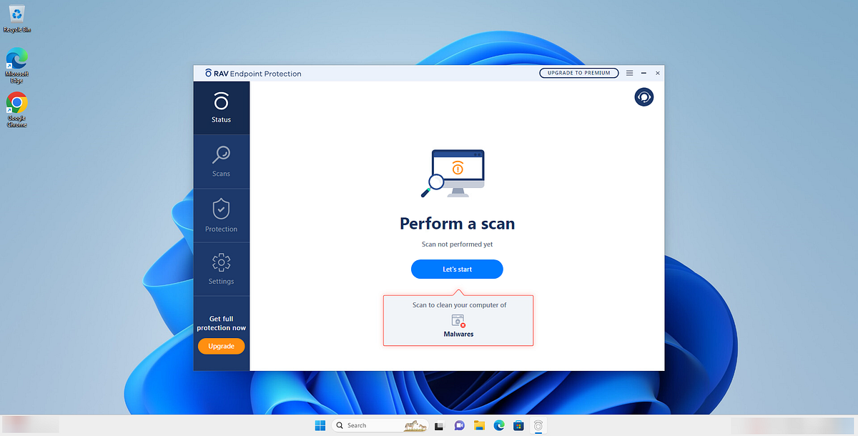Click the taskbar Search box
This screenshot has height=436, width=858.
[380, 425]
